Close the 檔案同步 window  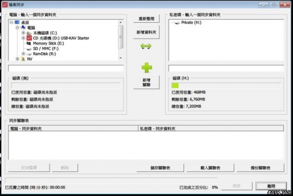point(285,5)
